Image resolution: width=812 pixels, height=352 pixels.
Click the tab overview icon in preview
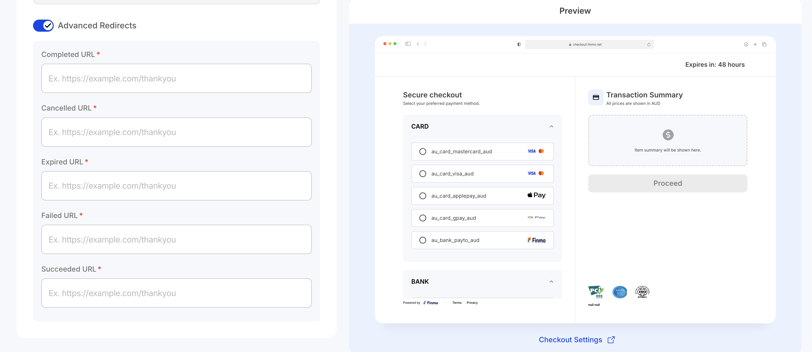(764, 44)
